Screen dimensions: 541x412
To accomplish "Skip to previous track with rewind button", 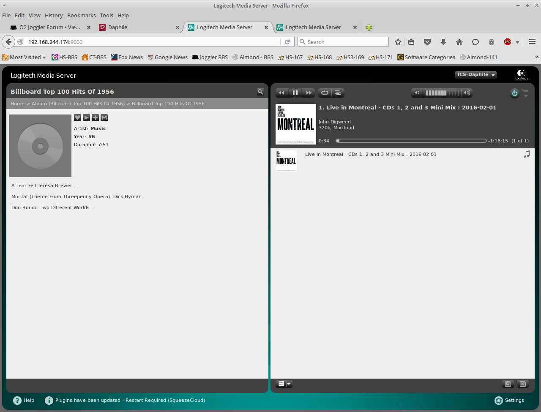I will [x=281, y=93].
